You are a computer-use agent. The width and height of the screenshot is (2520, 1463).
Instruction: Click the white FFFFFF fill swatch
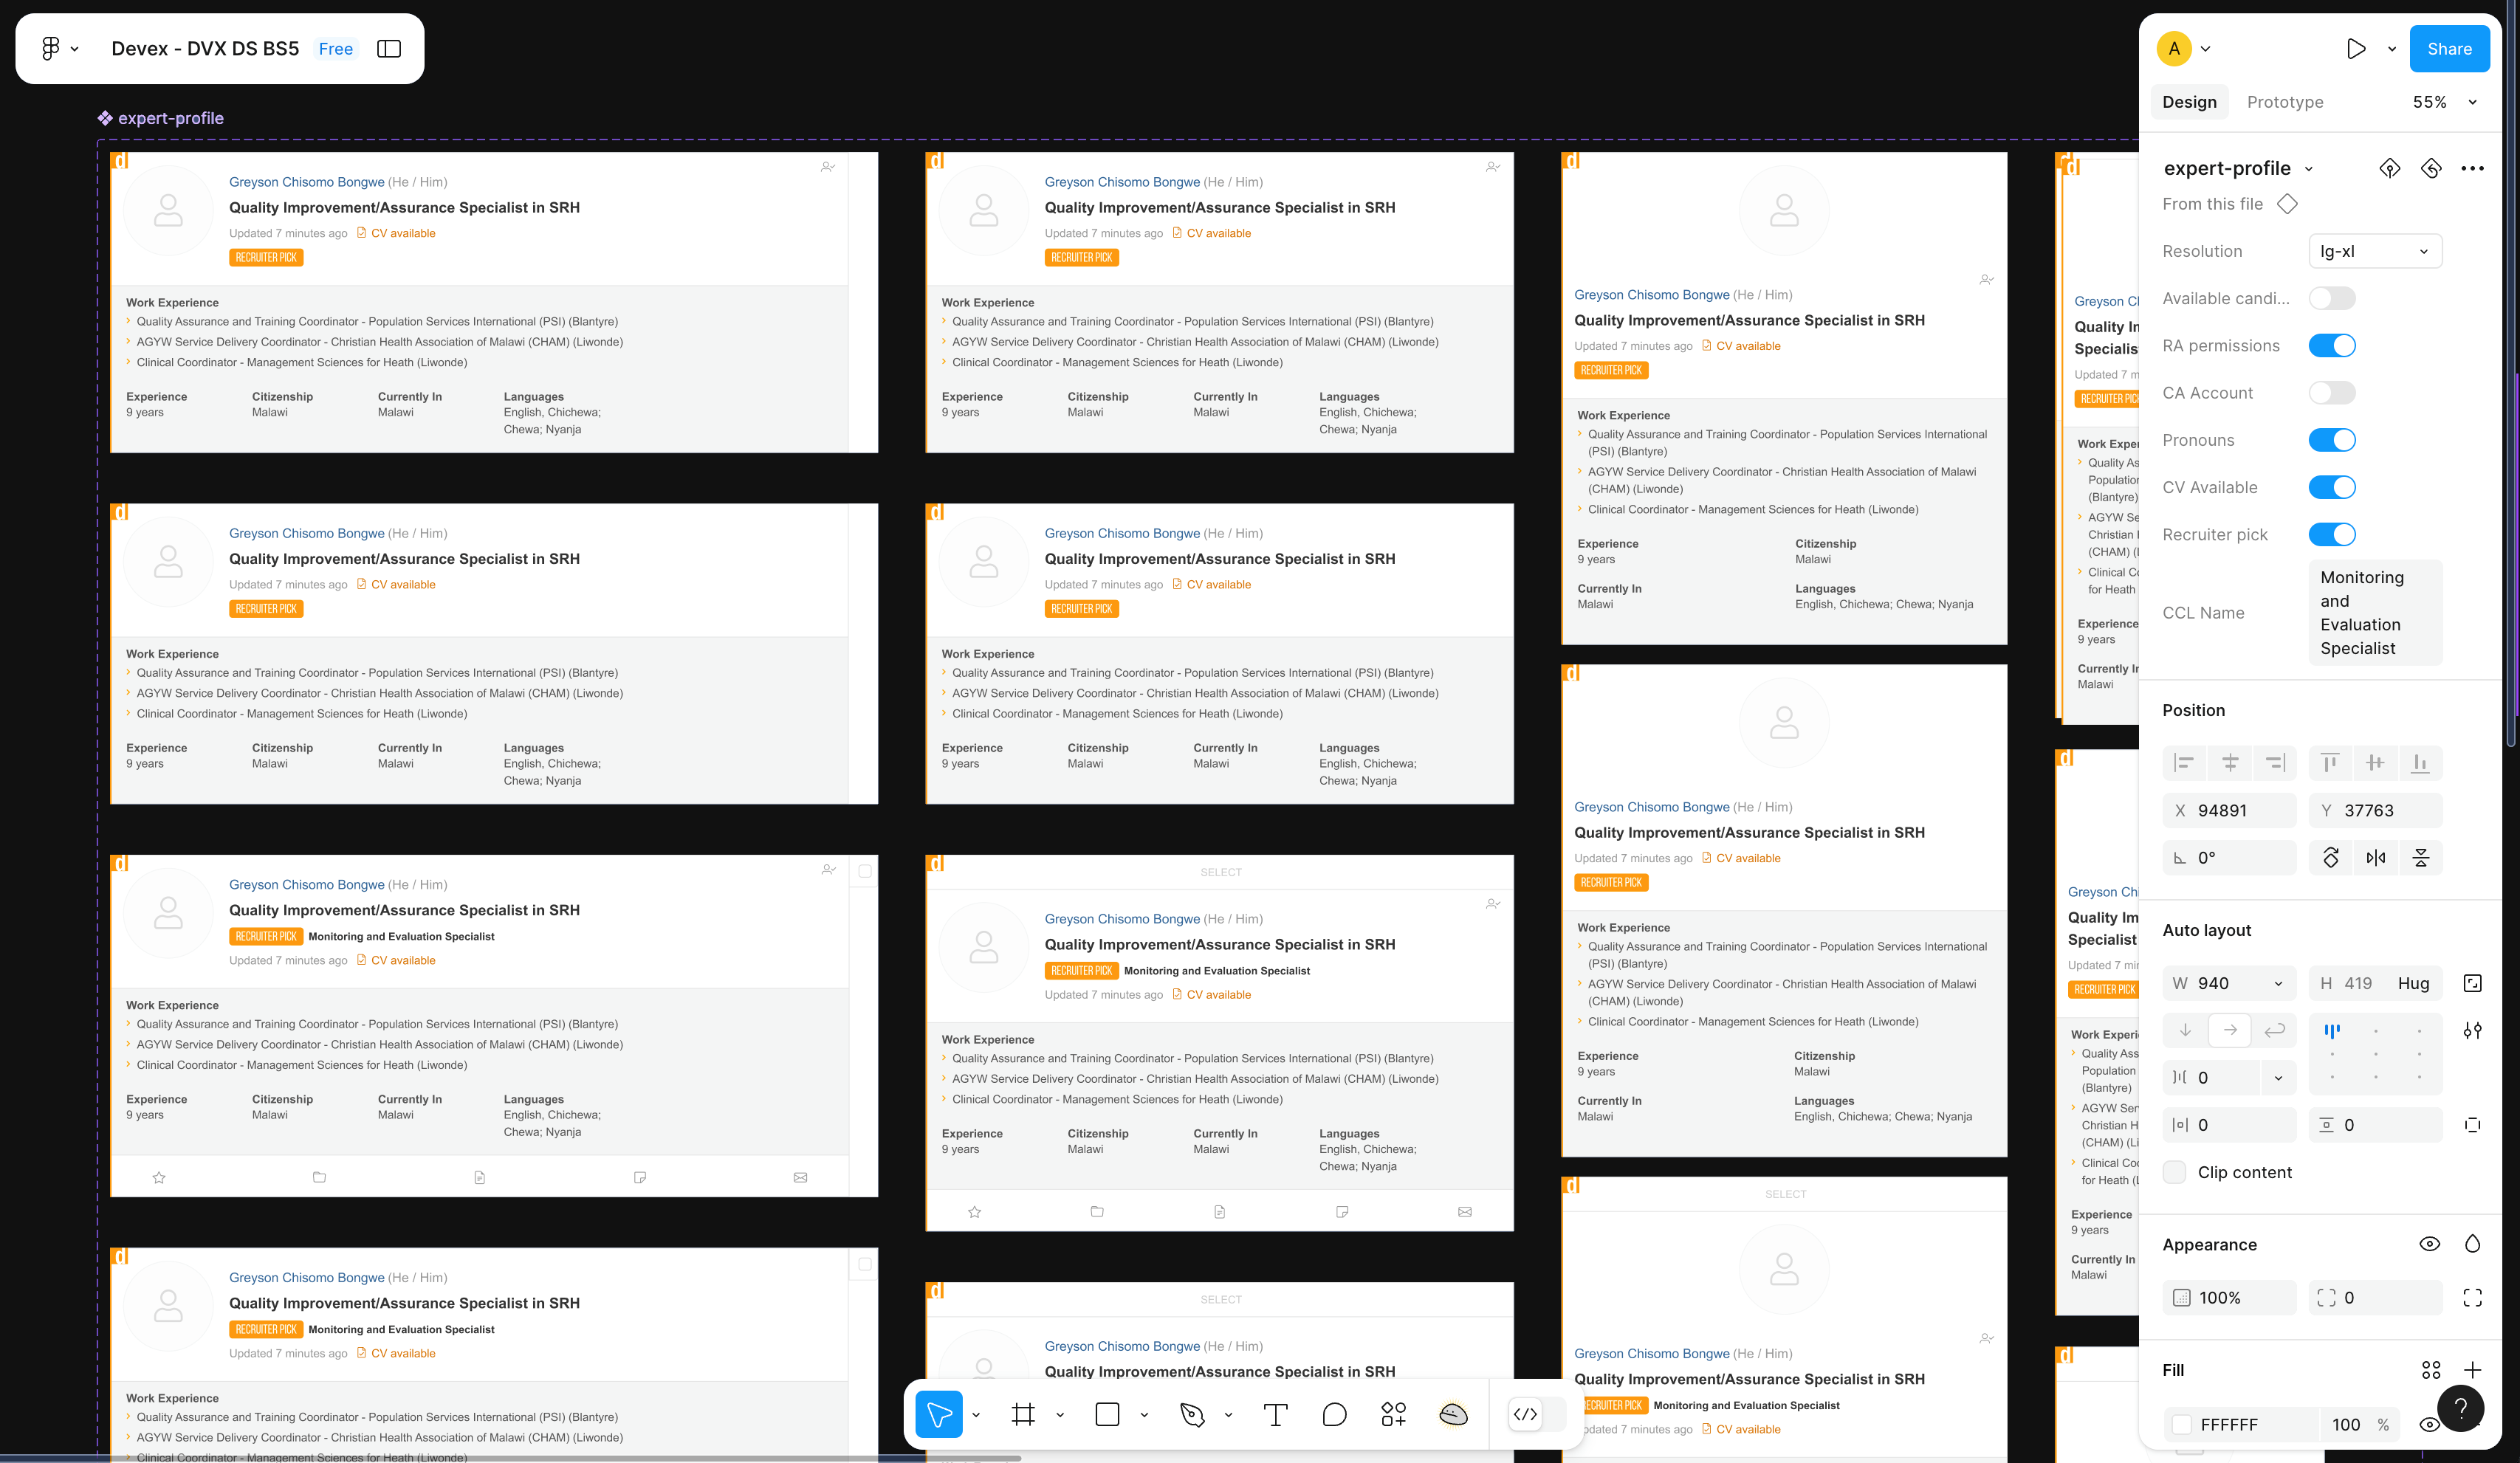2183,1424
